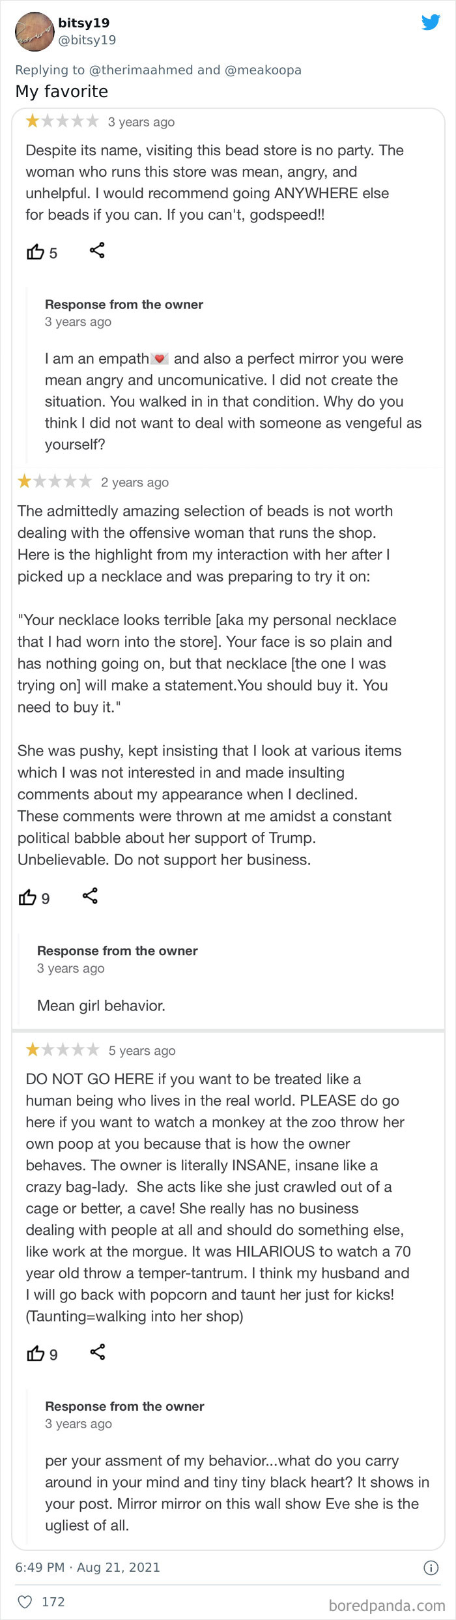Viewport: 456px width, 1620px height.
Task: Share the review posted 5 years ago
Action: pos(98,1352)
